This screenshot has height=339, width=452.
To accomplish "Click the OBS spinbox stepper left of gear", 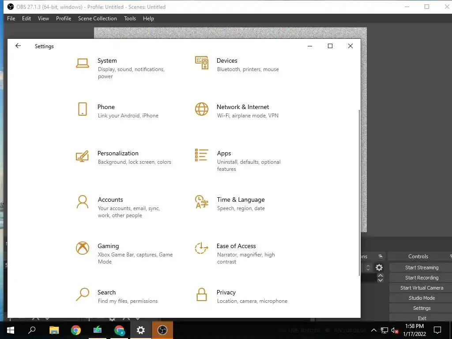I will (x=368, y=267).
